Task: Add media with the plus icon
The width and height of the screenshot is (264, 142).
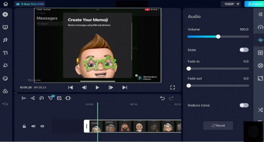Action: 5,14
